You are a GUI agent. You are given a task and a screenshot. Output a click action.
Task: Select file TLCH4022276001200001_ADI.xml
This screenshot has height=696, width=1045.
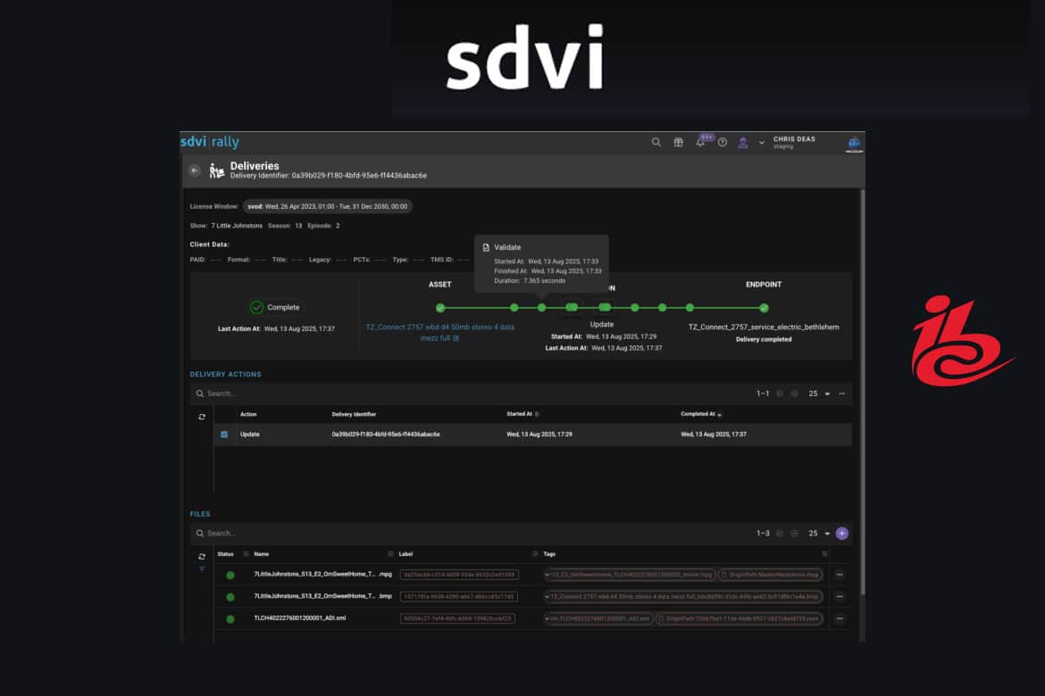click(x=300, y=618)
